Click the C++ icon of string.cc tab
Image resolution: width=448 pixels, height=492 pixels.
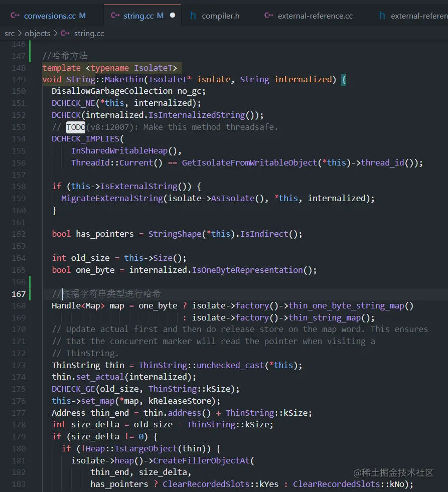(115, 16)
